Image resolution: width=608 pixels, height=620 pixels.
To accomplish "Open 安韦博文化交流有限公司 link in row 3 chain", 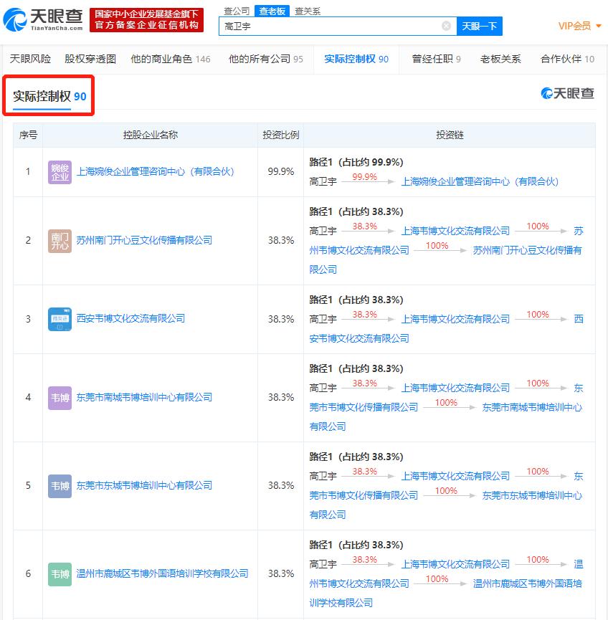I will pos(359,339).
